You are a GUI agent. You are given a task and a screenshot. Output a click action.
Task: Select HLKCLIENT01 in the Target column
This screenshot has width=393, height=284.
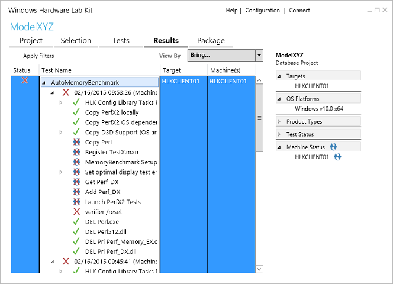pos(181,81)
